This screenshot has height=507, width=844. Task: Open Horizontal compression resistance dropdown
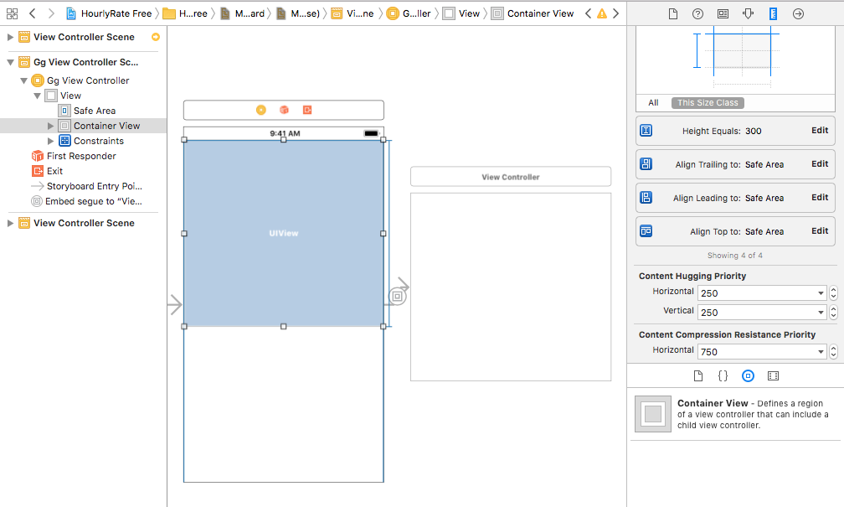821,352
